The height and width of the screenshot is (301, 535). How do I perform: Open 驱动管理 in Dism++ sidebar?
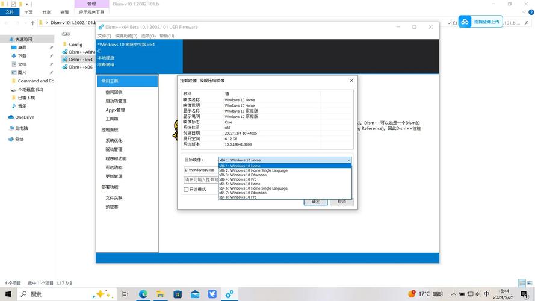114,149
